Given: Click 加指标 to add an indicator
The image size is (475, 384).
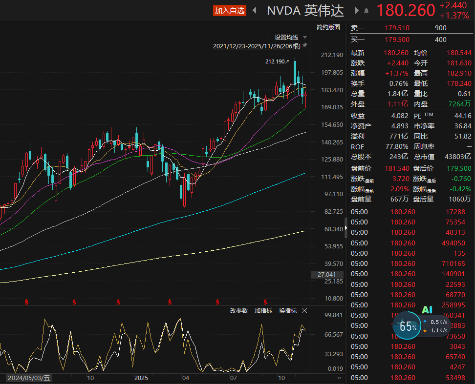Looking at the screenshot, I should [263, 311].
